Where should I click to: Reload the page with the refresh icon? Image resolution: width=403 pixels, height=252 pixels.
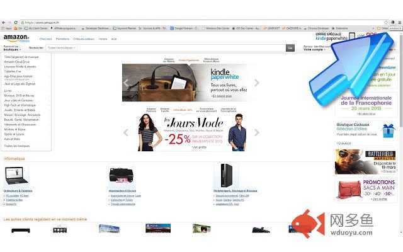click(16, 23)
